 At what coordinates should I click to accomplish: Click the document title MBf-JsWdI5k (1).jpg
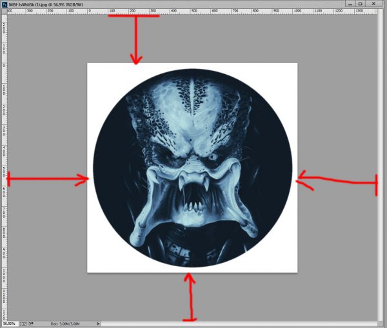[28, 5]
